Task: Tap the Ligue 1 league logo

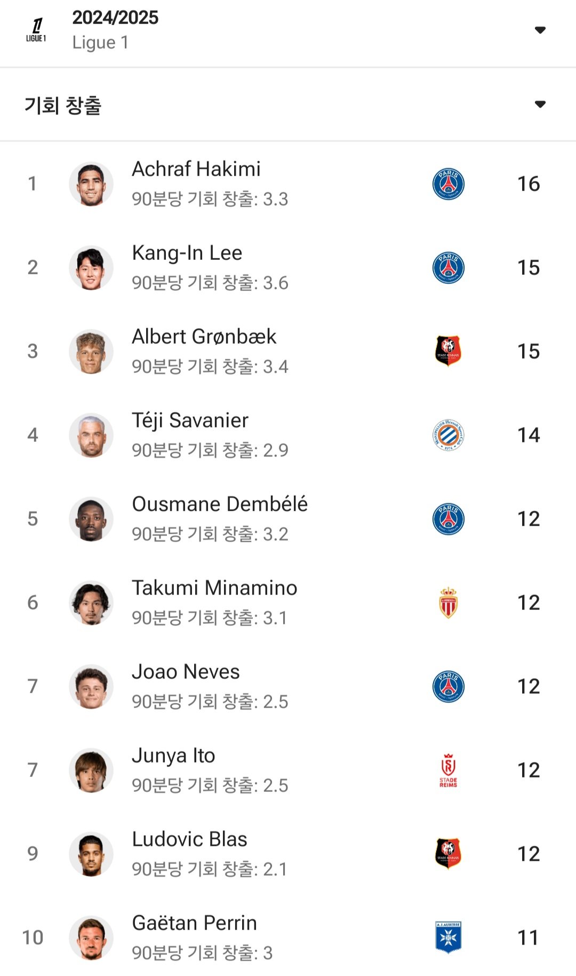Action: 36,30
